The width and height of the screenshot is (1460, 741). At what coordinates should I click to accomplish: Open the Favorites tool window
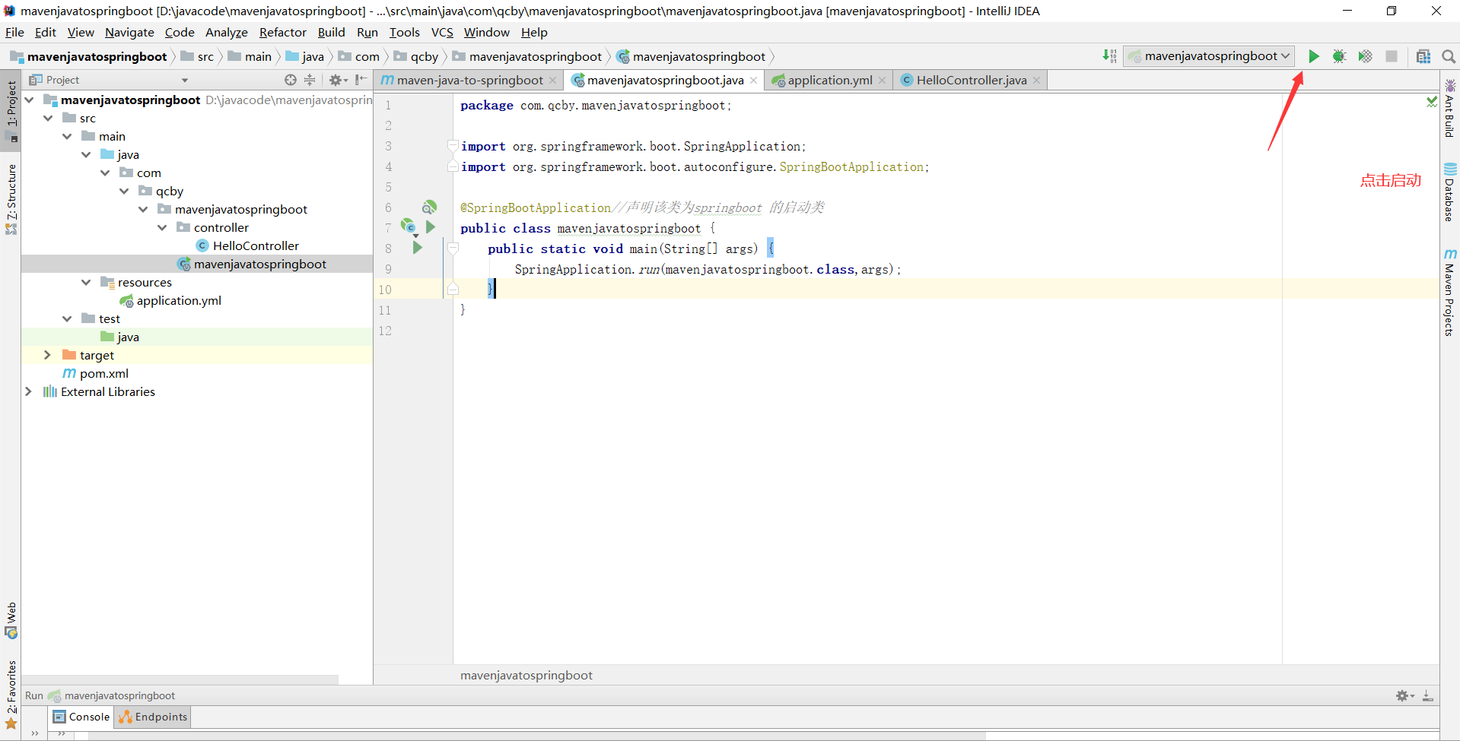click(x=11, y=695)
